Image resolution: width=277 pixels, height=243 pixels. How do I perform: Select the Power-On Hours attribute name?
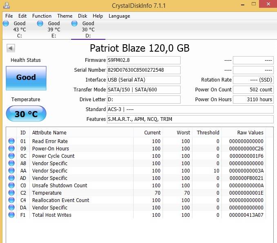[51, 149]
